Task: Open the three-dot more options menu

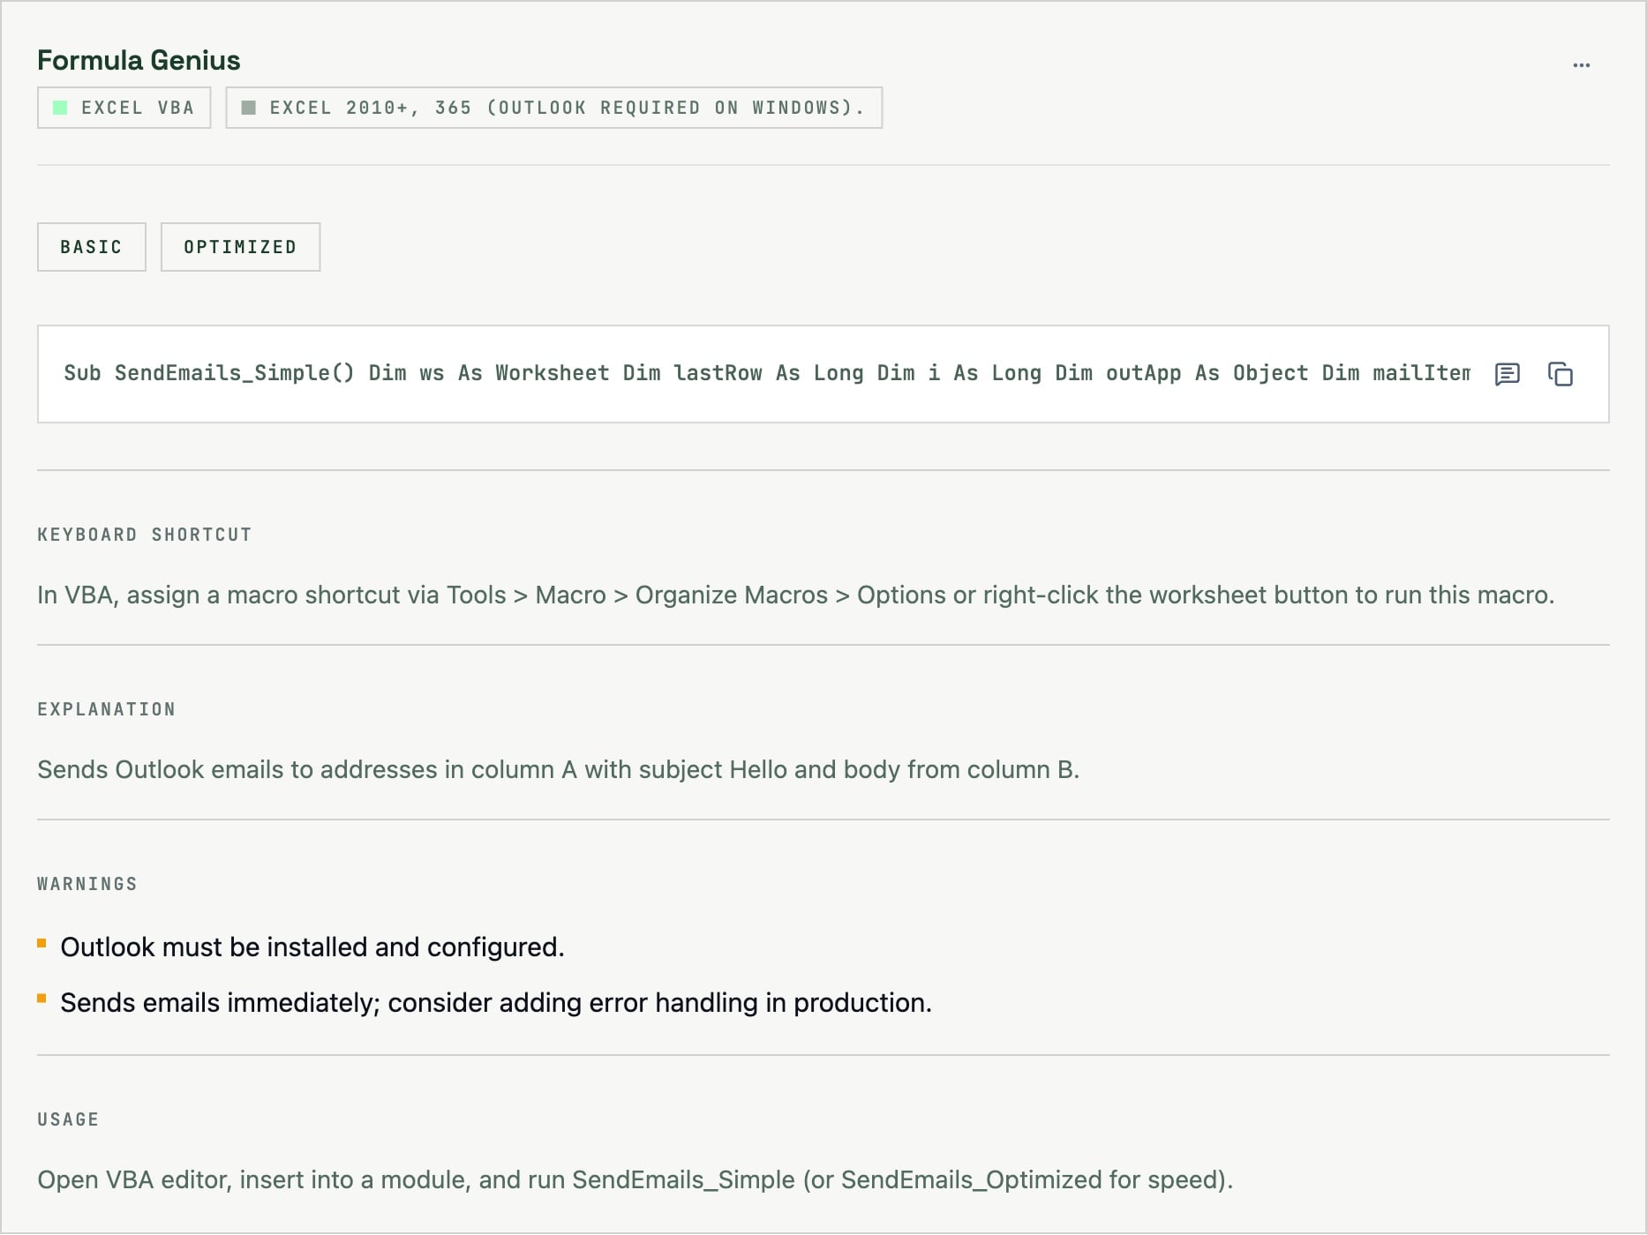Action: coord(1581,65)
